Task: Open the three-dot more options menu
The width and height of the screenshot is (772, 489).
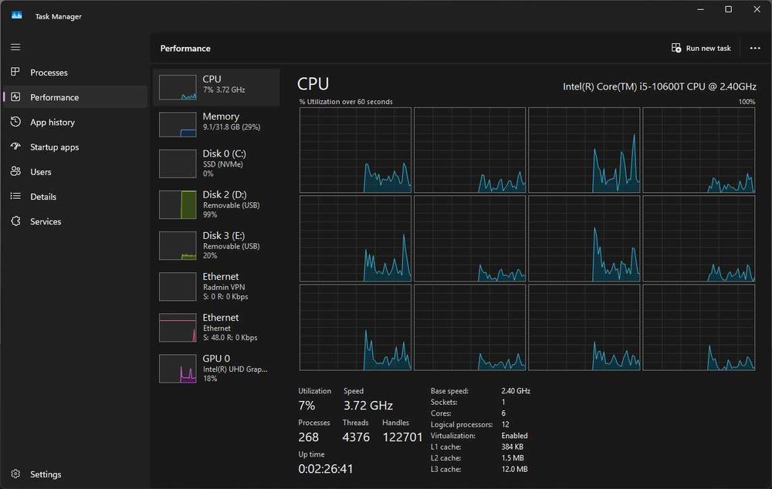Action: tap(755, 49)
